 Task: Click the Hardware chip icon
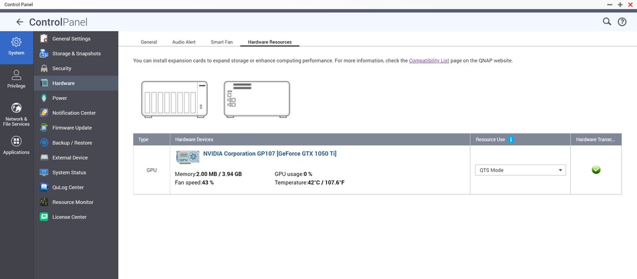click(44, 83)
